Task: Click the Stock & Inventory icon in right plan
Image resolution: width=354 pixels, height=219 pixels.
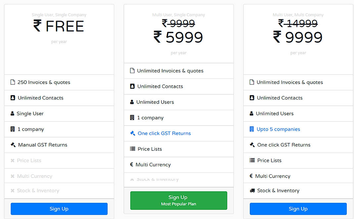Action: 252,191
